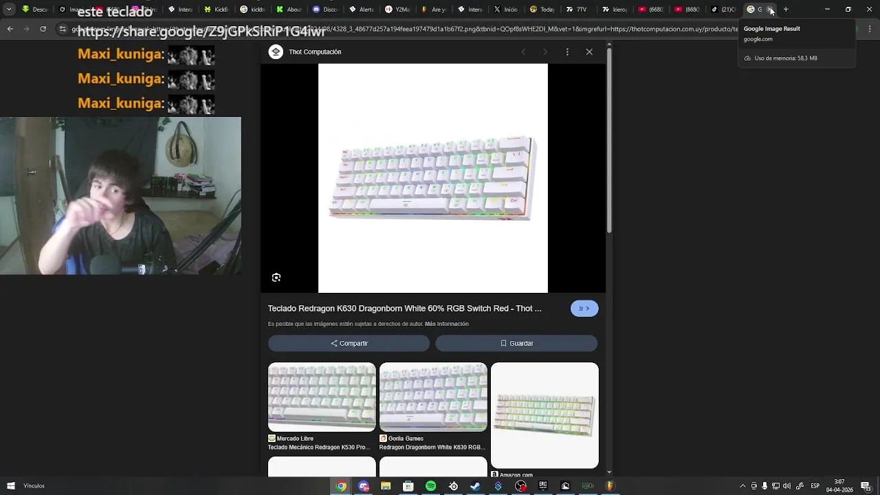
Task: Open the Amazon.com keyboard thumbnail
Action: coord(544,415)
